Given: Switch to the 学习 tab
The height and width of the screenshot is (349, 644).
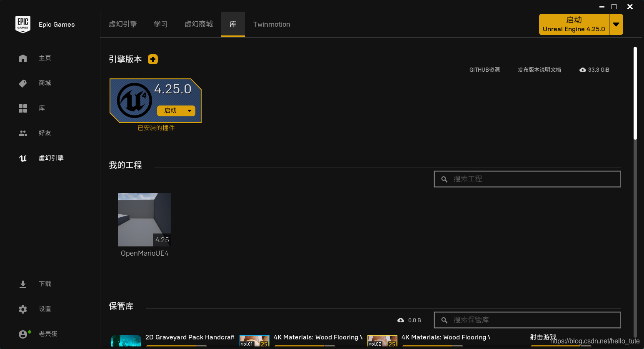Looking at the screenshot, I should click(160, 24).
